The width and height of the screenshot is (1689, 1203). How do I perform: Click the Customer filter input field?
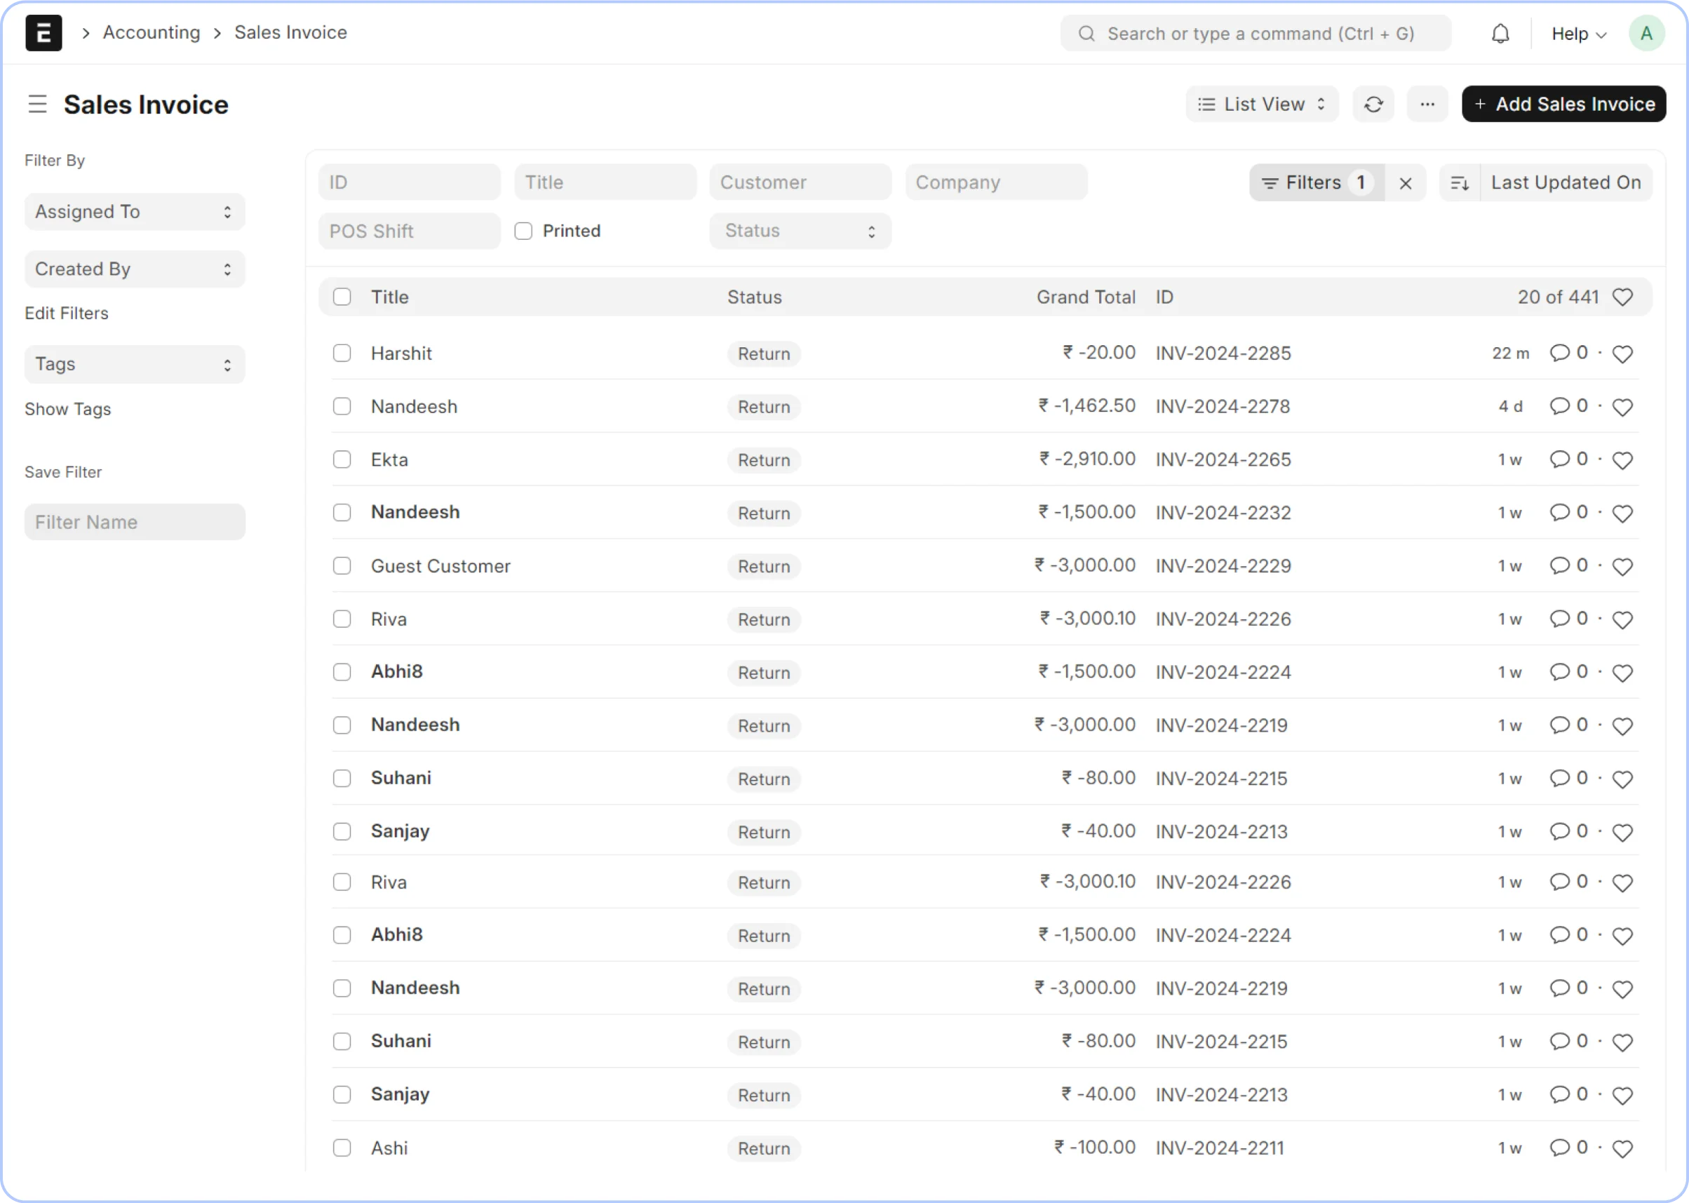tap(800, 182)
